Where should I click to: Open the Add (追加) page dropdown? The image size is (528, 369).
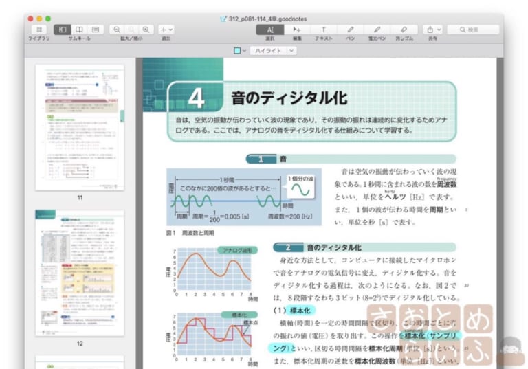166,30
